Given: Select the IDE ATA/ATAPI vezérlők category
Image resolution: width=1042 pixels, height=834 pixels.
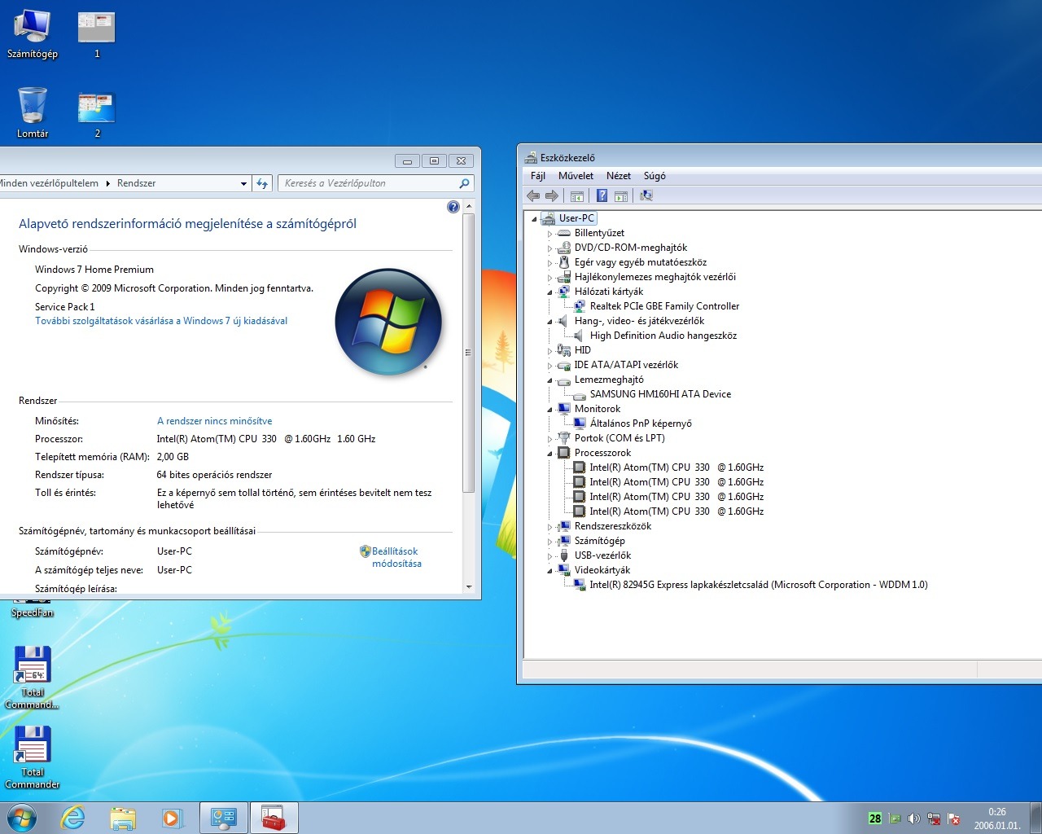Looking at the screenshot, I should click(x=626, y=365).
